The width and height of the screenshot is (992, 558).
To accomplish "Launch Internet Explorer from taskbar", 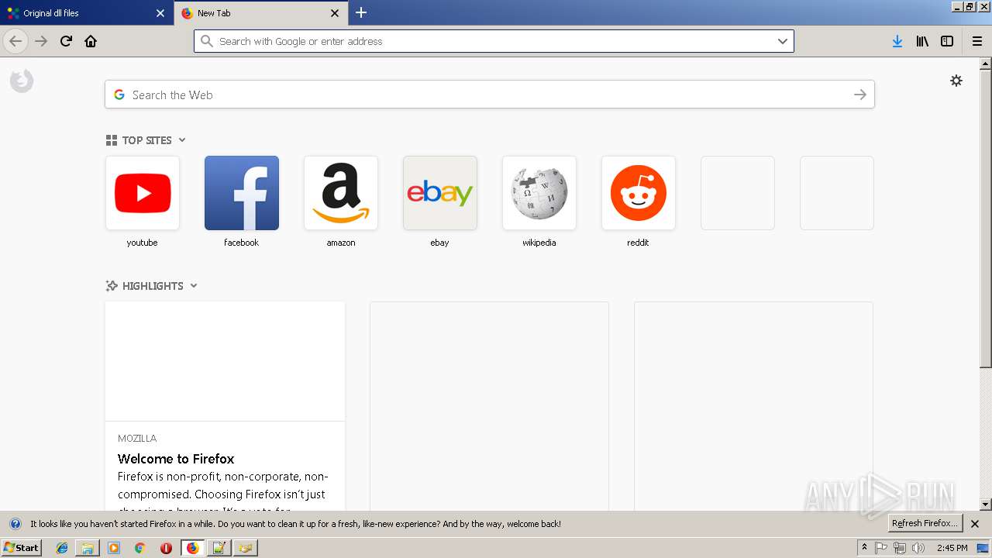I will pos(62,548).
